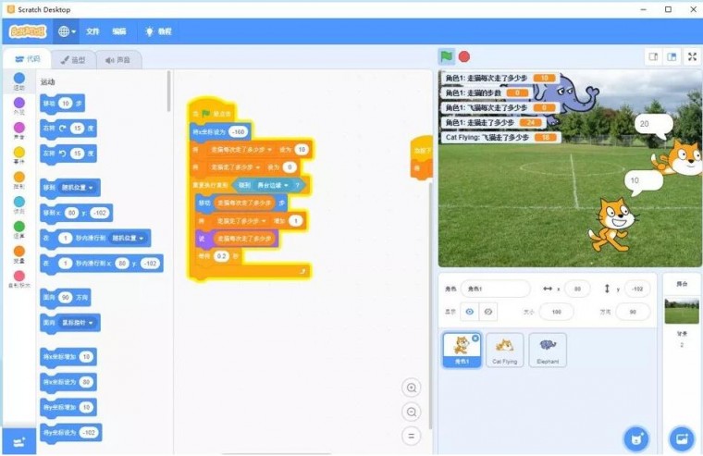Click the sprite y coordinate field
The width and height of the screenshot is (703, 456).
(x=637, y=289)
